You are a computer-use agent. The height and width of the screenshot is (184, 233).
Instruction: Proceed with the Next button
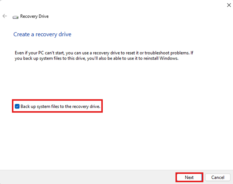tap(189, 177)
